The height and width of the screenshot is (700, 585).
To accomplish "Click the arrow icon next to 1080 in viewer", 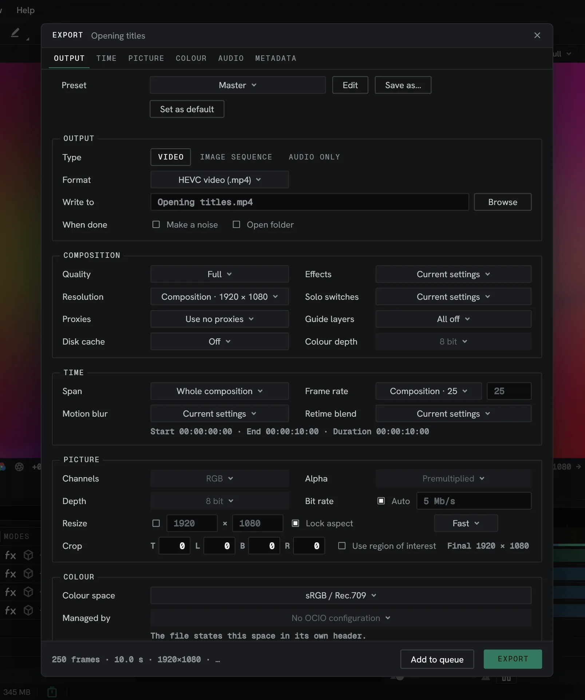I will pos(578,467).
